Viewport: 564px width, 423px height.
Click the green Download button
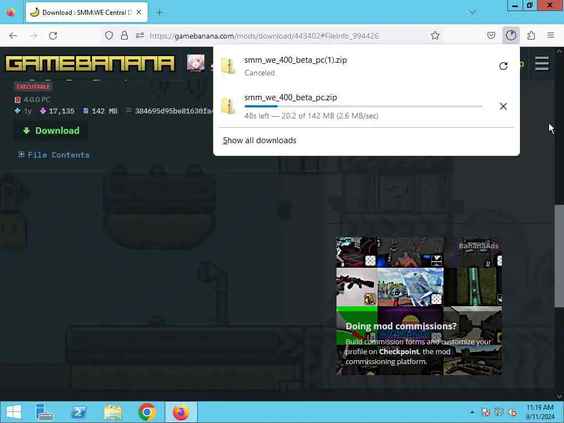[x=51, y=131]
